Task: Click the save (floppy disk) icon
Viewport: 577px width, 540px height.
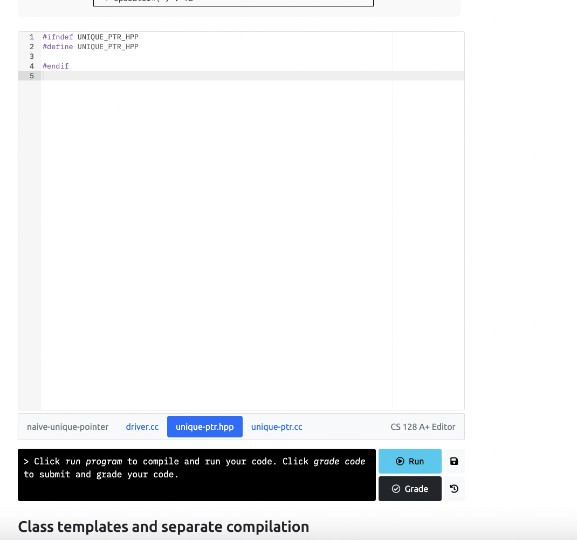Action: tap(454, 461)
